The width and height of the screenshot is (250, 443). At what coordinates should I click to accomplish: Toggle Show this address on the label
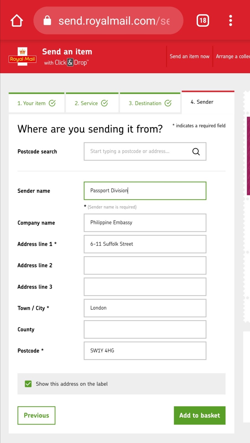point(28,384)
